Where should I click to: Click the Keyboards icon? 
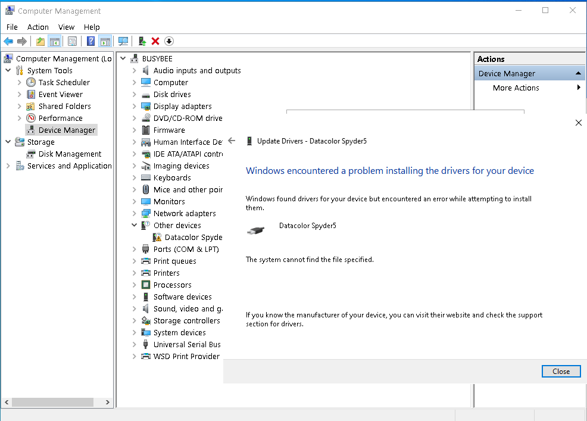[x=146, y=177]
